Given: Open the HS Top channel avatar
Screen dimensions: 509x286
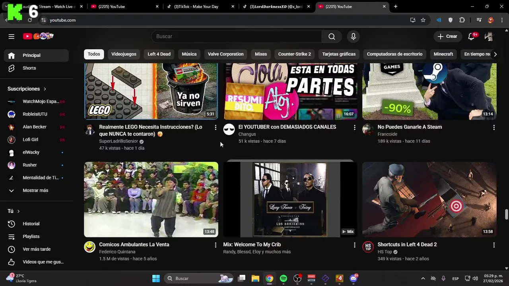Looking at the screenshot, I should tap(368, 247).
